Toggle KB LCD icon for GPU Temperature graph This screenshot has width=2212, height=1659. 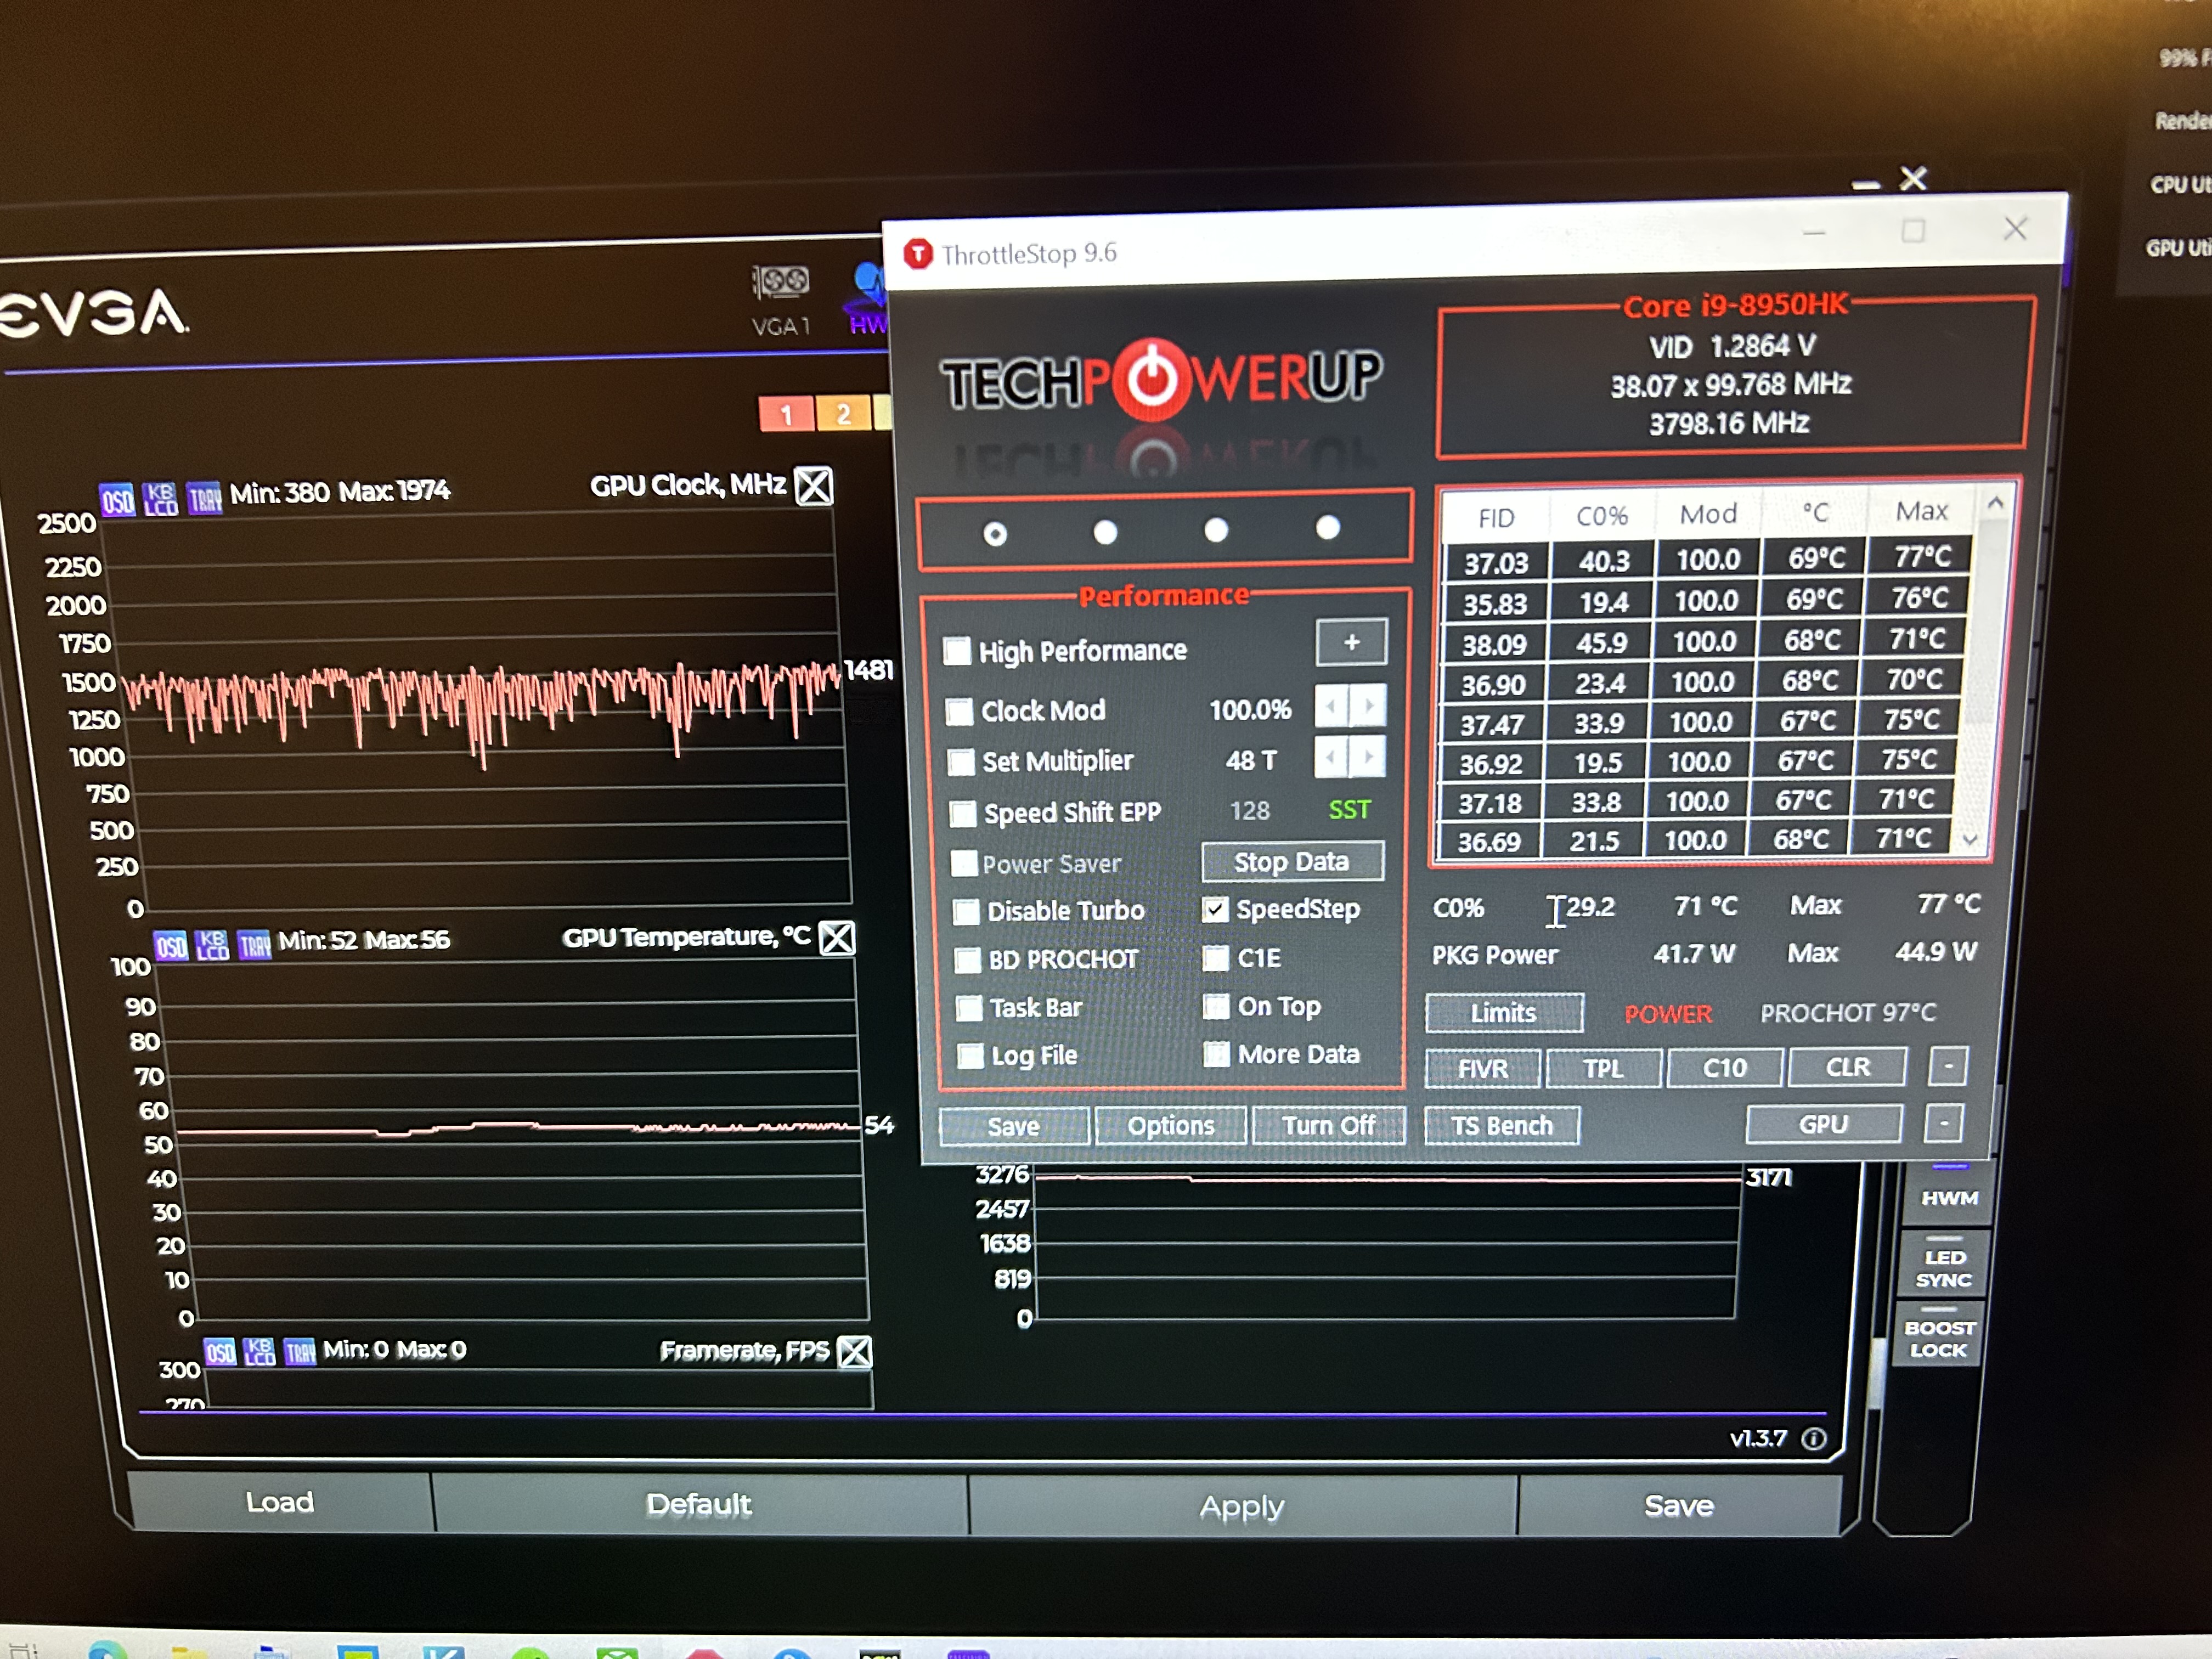pos(212,944)
